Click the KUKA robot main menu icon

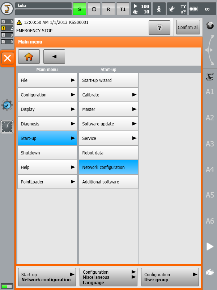click(x=7, y=9)
